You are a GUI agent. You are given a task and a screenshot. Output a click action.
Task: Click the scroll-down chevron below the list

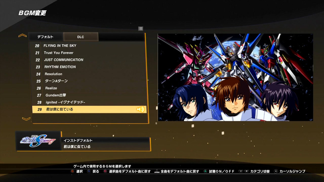(x=26, y=119)
